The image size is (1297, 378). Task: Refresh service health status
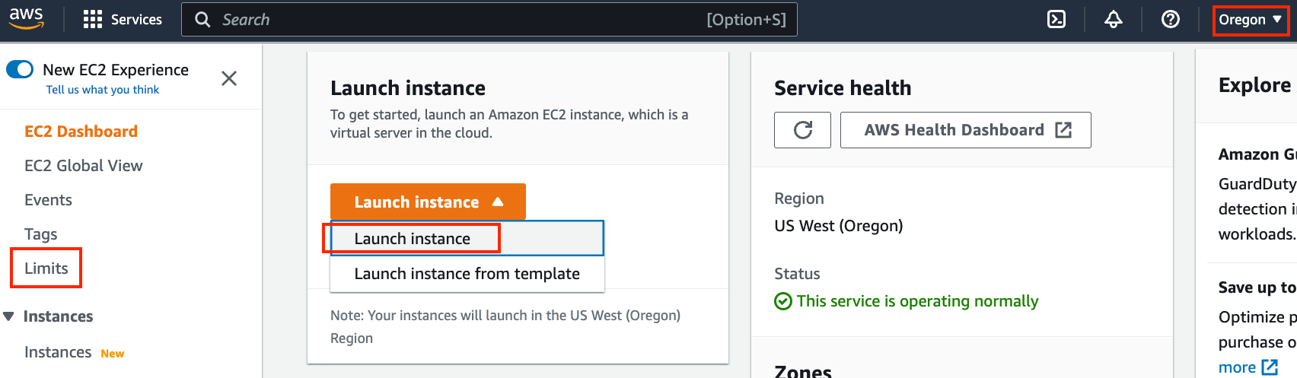(802, 130)
